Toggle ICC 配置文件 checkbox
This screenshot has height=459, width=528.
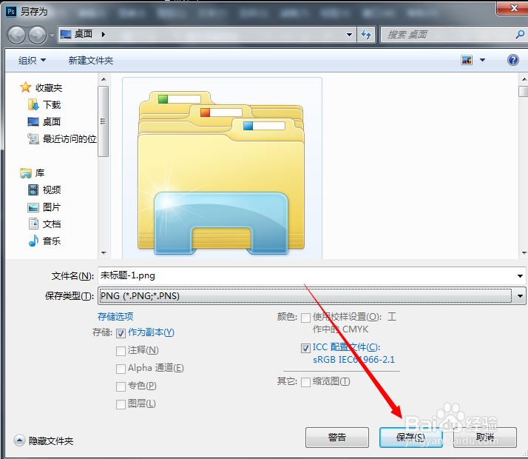click(305, 348)
